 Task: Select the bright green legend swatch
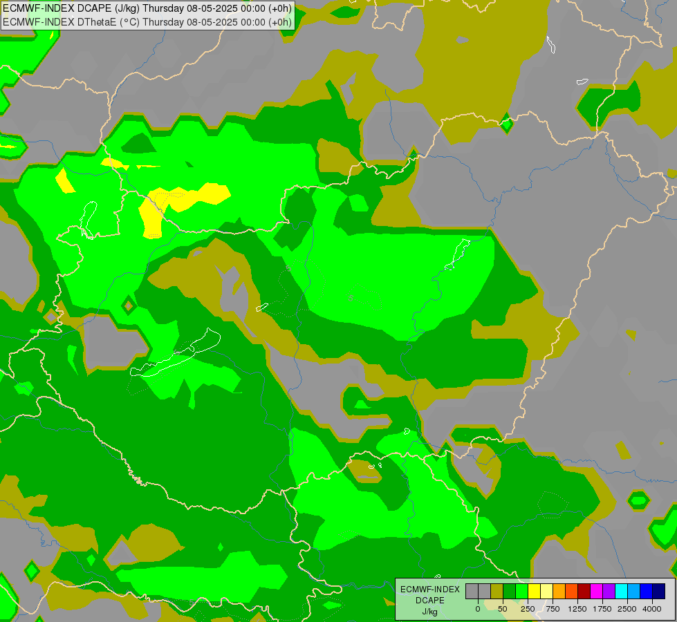tap(521, 591)
